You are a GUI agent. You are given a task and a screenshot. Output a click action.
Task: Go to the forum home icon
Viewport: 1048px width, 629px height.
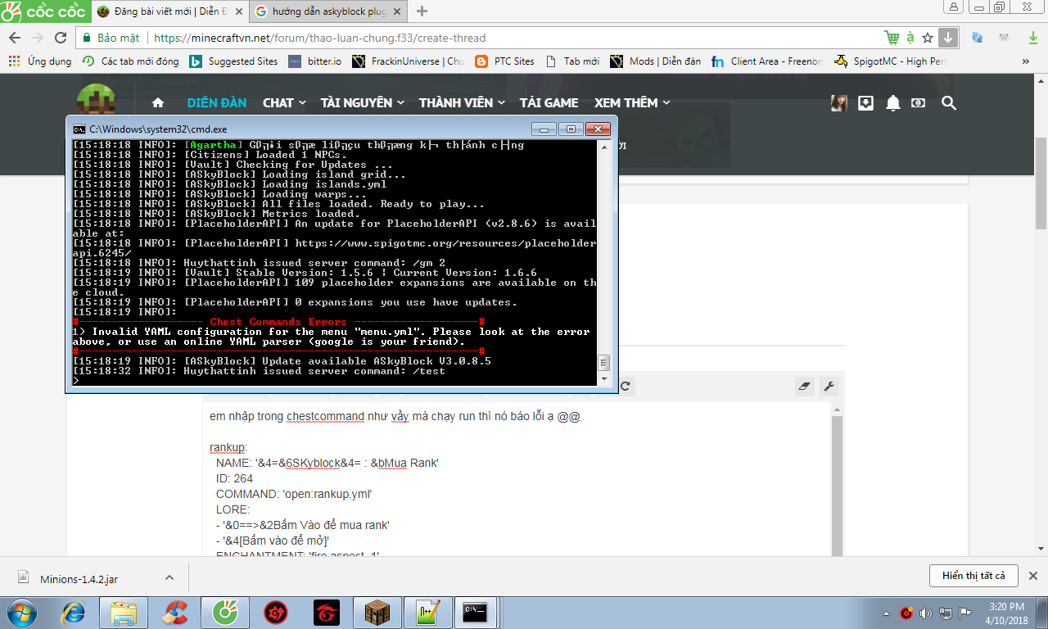click(158, 102)
